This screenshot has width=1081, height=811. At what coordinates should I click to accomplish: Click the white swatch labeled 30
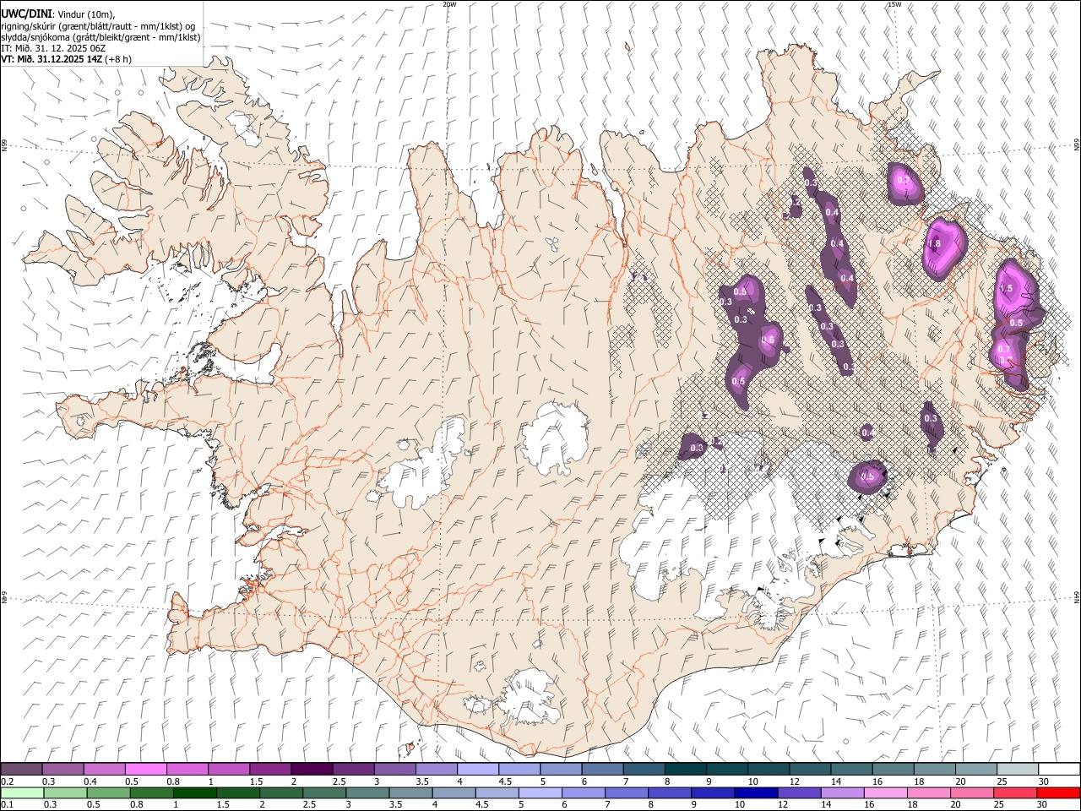click(x=1059, y=769)
